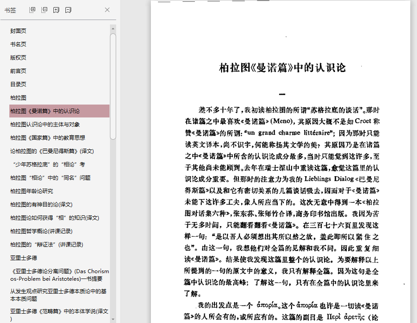Open the 目录页 bookmark
The height and width of the screenshot is (323, 417).
pyautogui.click(x=18, y=84)
